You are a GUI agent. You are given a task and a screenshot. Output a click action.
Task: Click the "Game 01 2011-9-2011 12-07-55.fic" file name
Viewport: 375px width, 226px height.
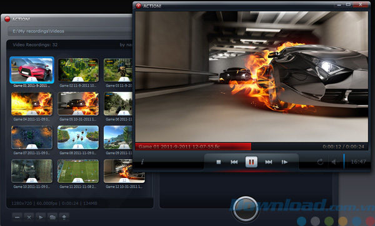click(x=179, y=147)
